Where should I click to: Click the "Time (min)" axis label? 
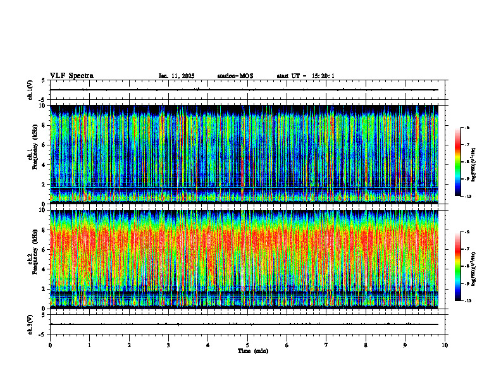[x=253, y=351]
